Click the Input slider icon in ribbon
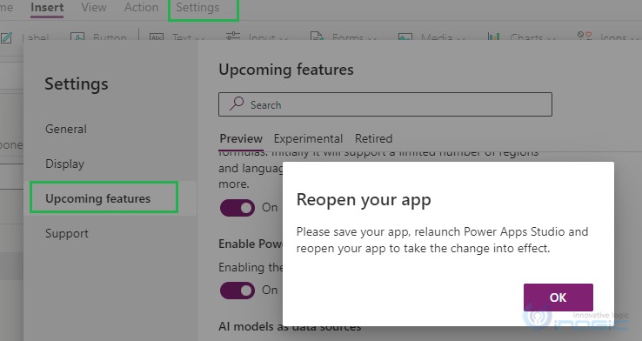This screenshot has width=642, height=341. 233,36
